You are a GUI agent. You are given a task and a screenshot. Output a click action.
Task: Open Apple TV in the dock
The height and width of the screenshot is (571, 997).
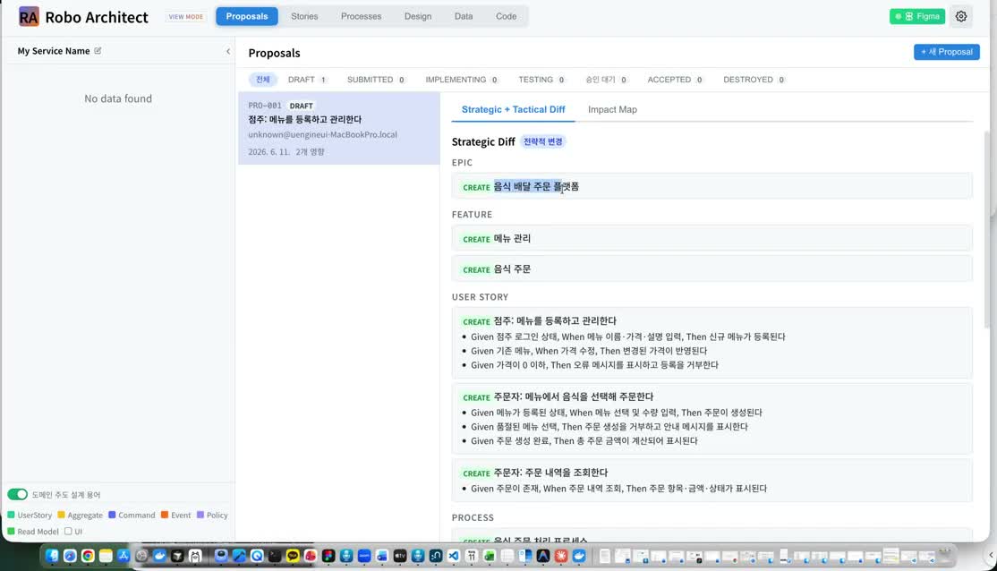click(x=399, y=556)
